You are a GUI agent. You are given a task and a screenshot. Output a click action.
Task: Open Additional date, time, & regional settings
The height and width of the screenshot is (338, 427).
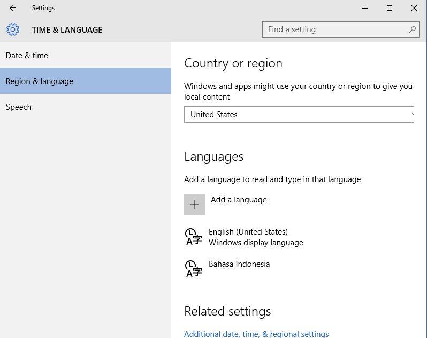coord(256,334)
